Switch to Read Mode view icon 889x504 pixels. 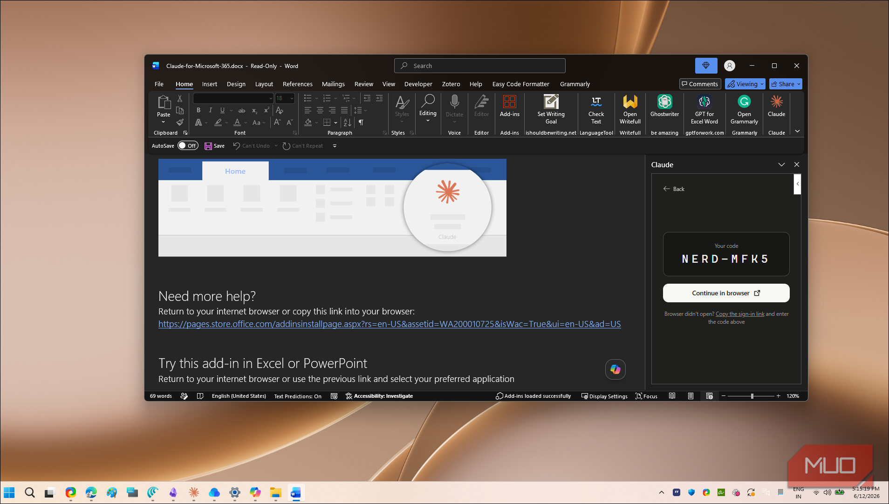(x=672, y=396)
